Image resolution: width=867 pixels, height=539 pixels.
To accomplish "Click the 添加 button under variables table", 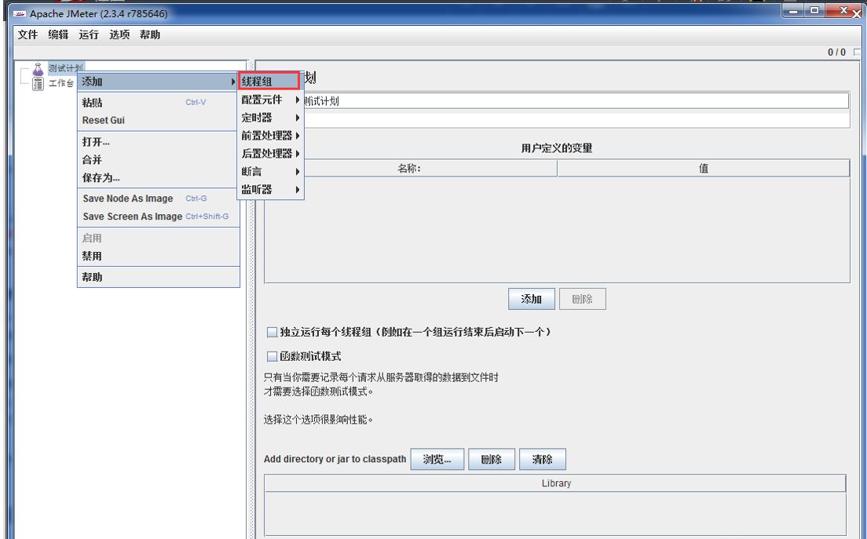I will 532,299.
